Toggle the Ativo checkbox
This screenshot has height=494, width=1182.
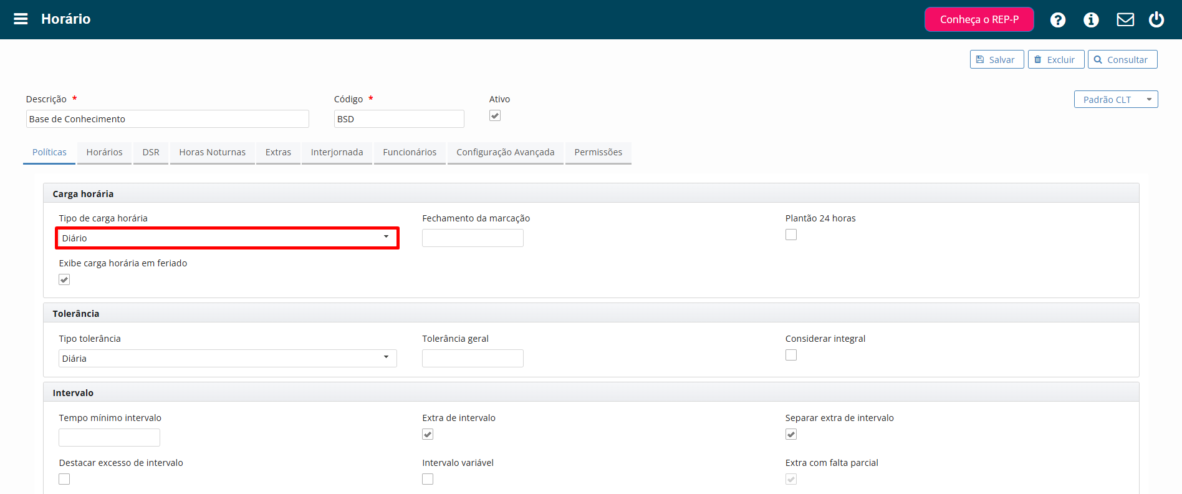pos(495,115)
